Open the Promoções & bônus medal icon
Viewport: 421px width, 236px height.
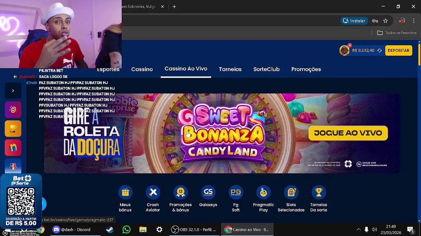click(181, 192)
